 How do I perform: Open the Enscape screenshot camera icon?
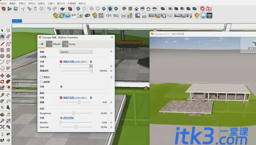pyautogui.click(x=80, y=16)
